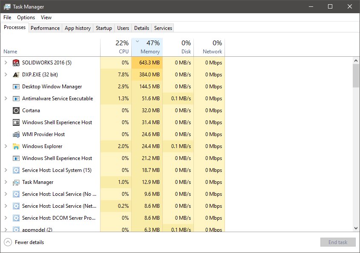Click the 2.0% CPU value for Windows Explorer
Screen dimensions: 360x253
(123, 146)
